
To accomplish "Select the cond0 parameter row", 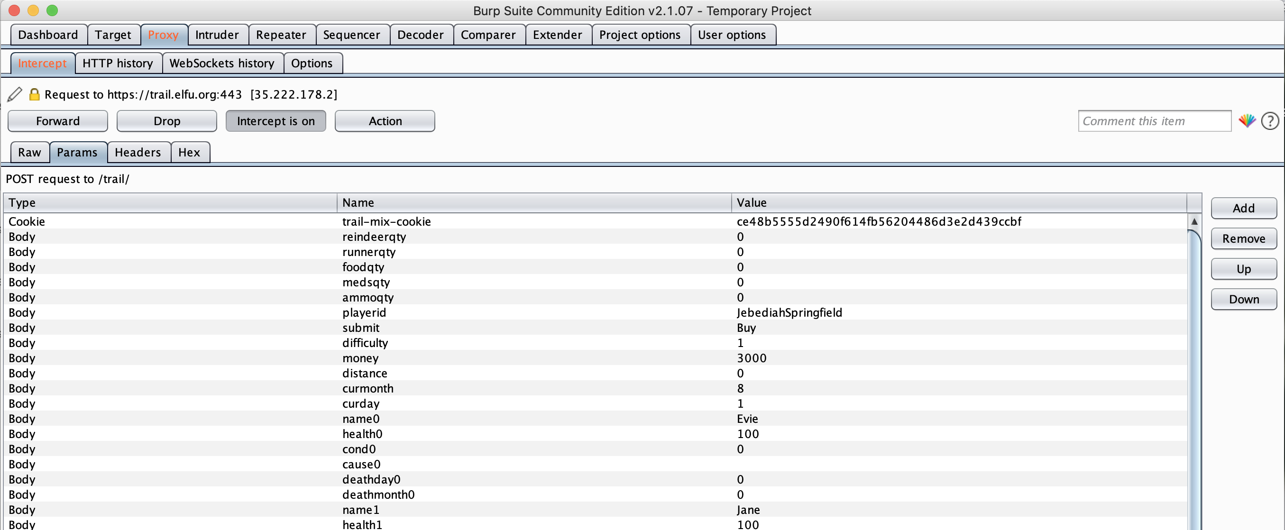I will tap(595, 449).
